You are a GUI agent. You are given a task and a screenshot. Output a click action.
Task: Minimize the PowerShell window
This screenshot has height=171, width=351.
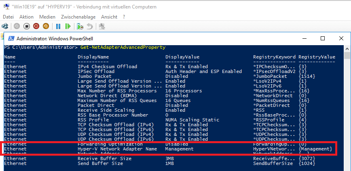[x=304, y=38]
